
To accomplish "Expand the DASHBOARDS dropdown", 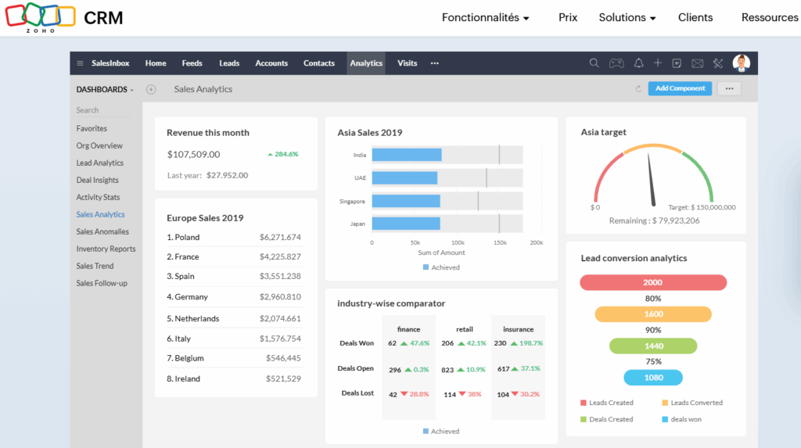I will 105,89.
